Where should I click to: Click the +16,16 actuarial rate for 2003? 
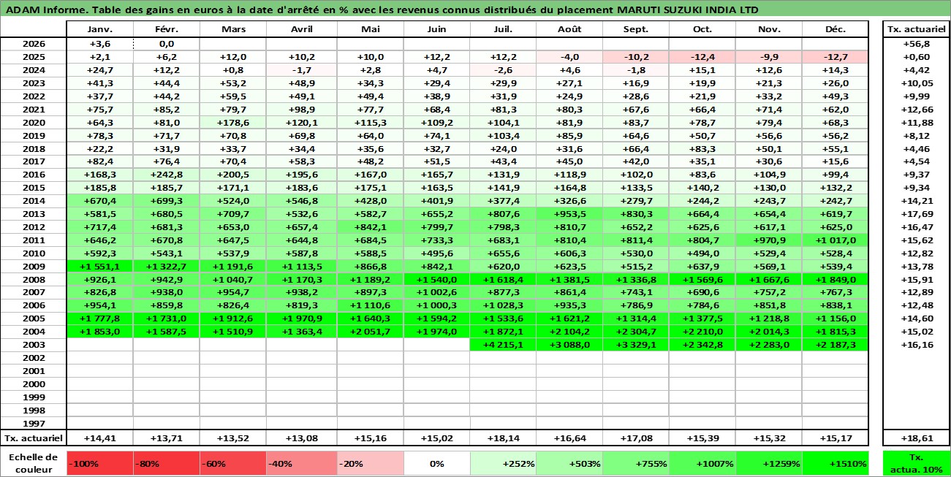click(x=916, y=345)
